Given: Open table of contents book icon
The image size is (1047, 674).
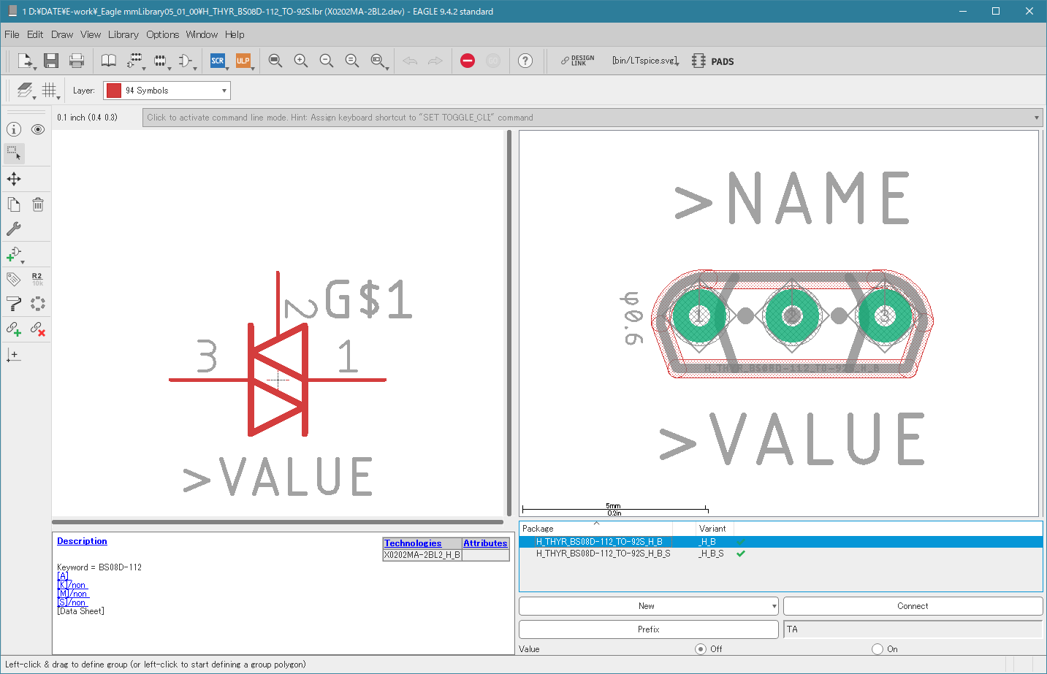Looking at the screenshot, I should tap(108, 61).
